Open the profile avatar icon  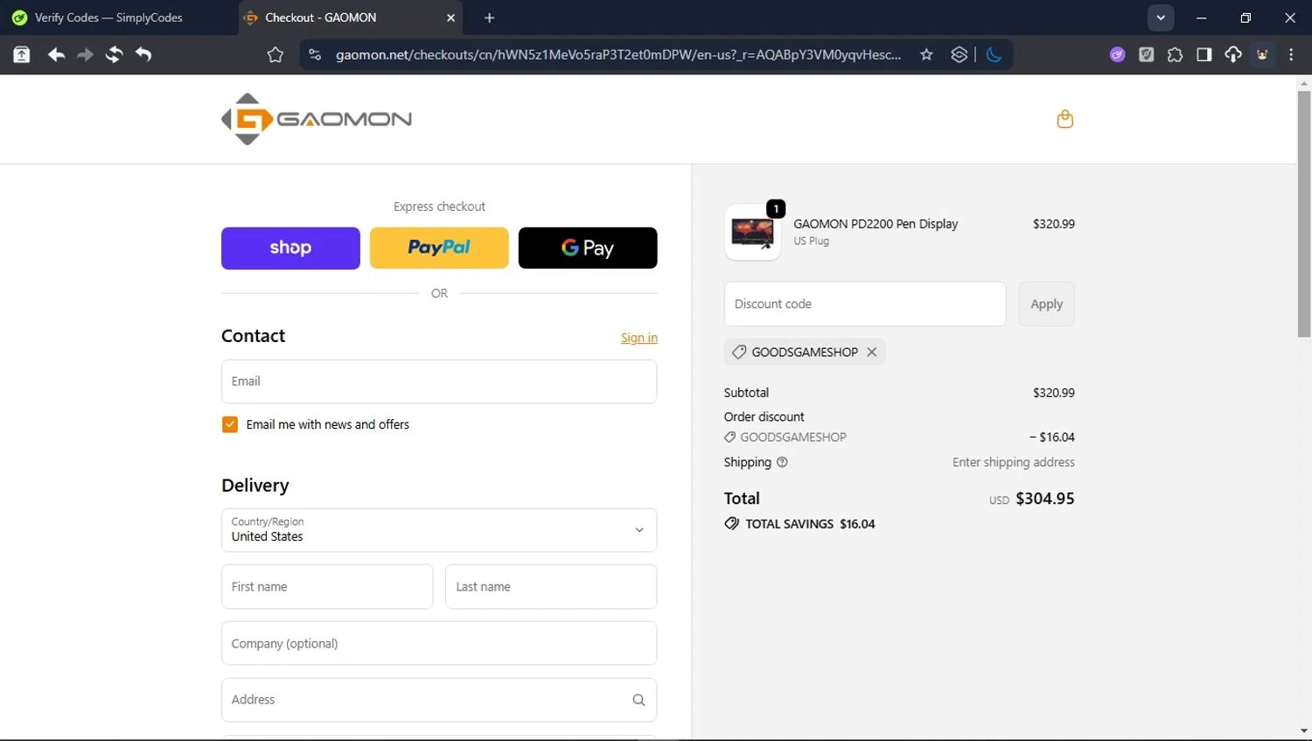click(x=1262, y=54)
